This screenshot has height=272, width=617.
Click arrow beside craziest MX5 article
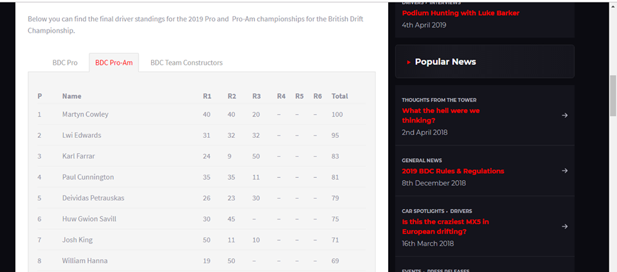tap(565, 226)
